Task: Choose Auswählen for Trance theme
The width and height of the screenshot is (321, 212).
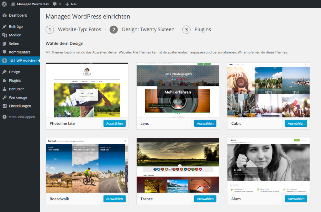Action: 205,199
